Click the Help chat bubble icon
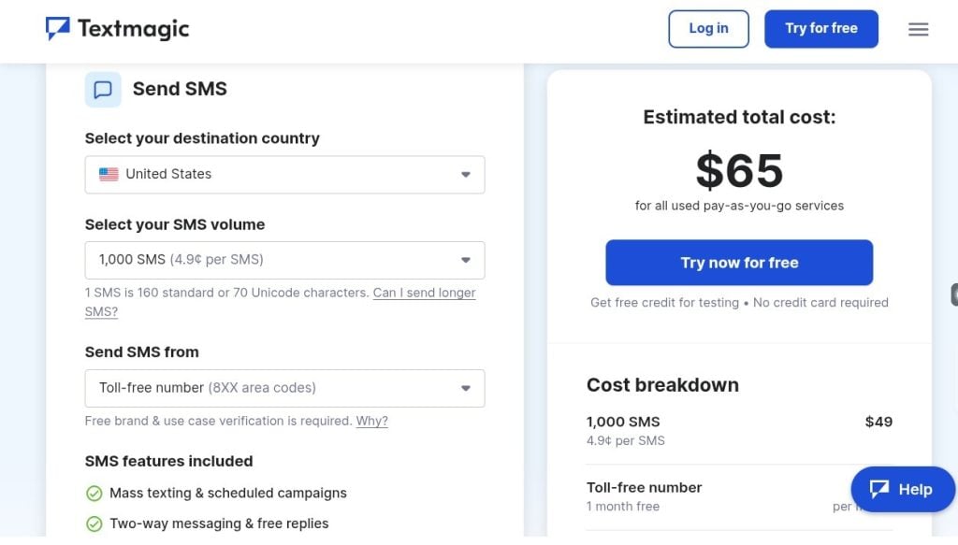 (x=878, y=489)
